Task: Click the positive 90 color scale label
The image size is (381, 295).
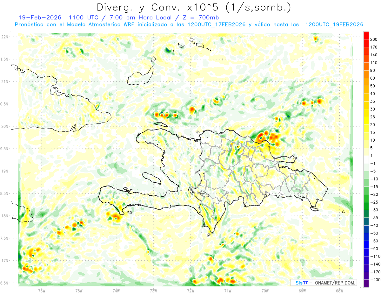Action: click(x=373, y=70)
